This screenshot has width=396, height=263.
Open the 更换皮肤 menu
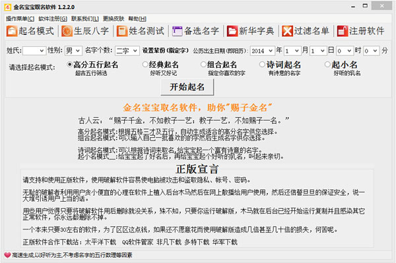[x=114, y=18]
